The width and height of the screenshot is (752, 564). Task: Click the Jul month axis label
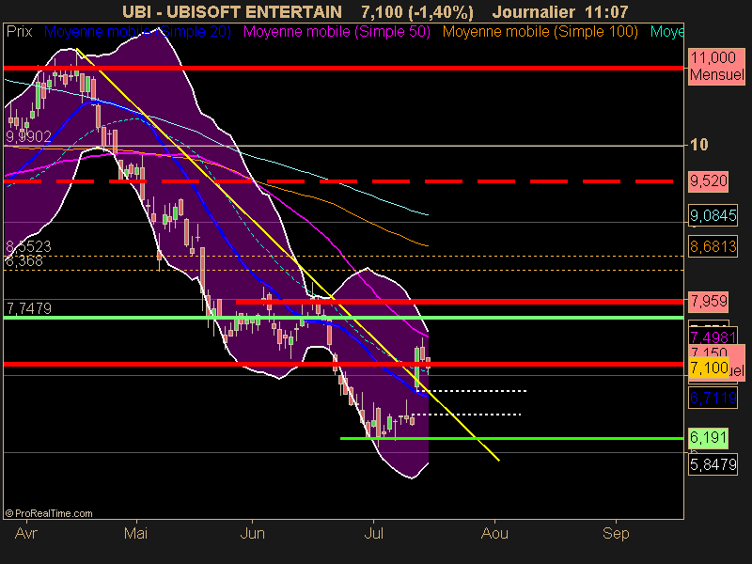click(x=373, y=533)
